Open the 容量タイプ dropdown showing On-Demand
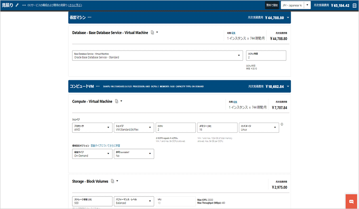Image resolution: width=359 pixels, height=209 pixels. tap(92, 154)
